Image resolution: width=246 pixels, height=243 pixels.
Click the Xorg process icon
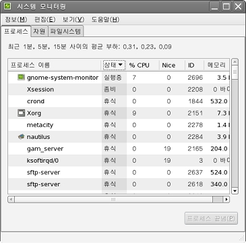pyautogui.click(x=21, y=113)
